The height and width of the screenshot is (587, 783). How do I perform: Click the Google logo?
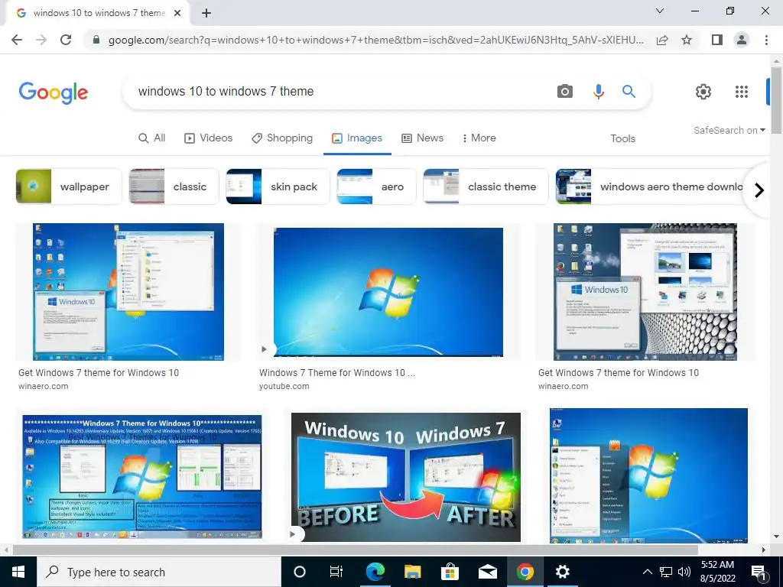click(x=54, y=92)
